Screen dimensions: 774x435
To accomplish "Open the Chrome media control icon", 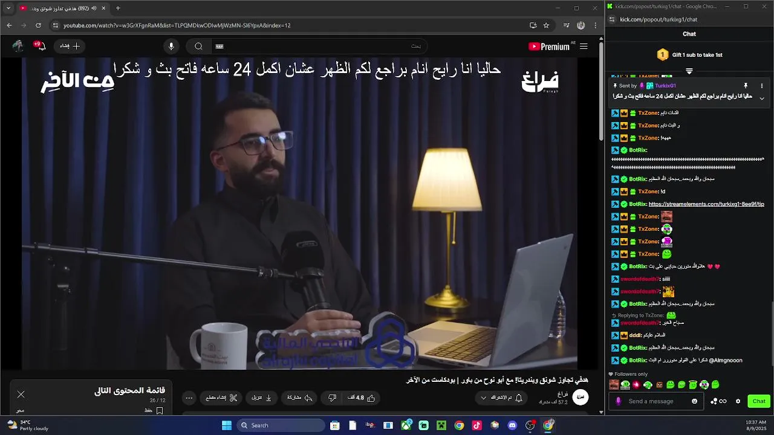I will coord(566,25).
